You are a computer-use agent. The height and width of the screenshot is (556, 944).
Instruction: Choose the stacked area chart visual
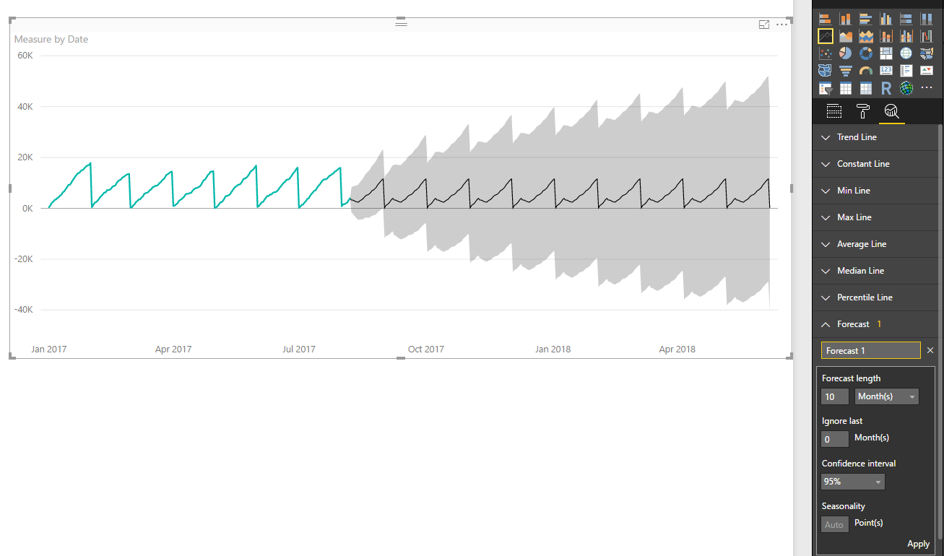(x=866, y=36)
